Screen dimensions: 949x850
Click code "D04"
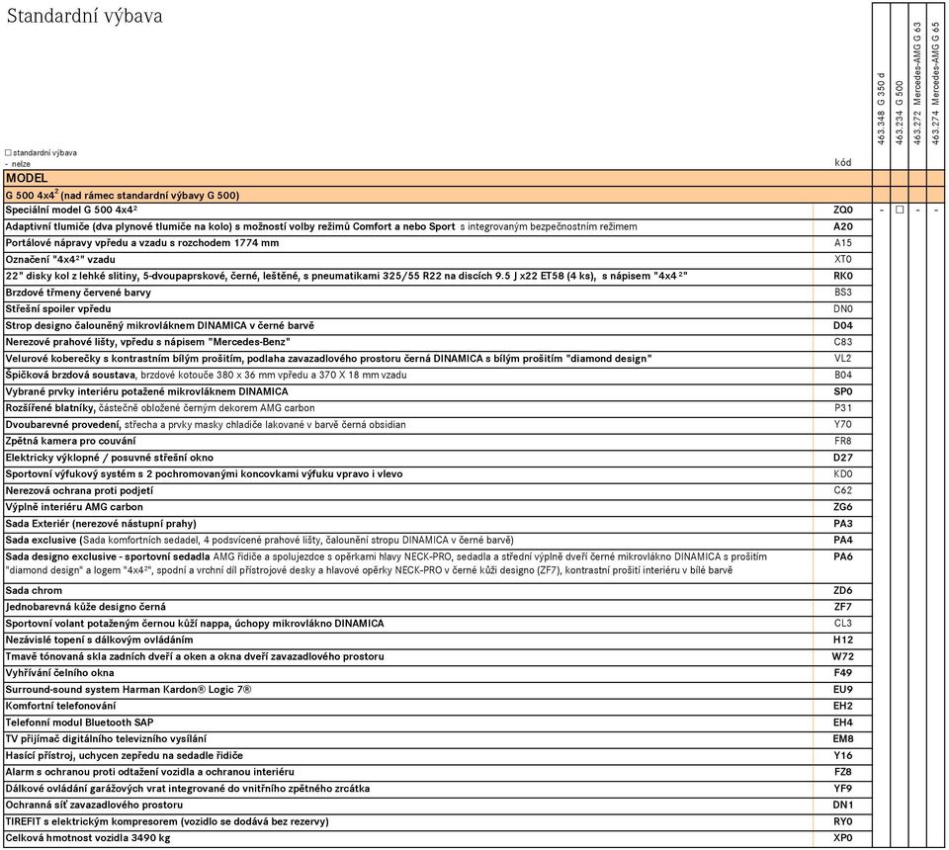(x=842, y=325)
